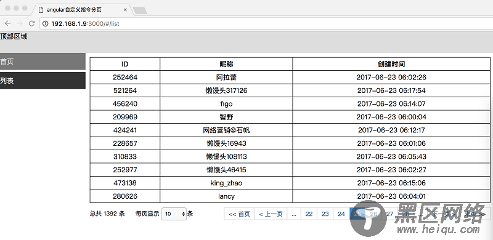Click the 顶部区域 header text
Image resolution: width=493 pixels, height=240 pixels.
[14, 36]
